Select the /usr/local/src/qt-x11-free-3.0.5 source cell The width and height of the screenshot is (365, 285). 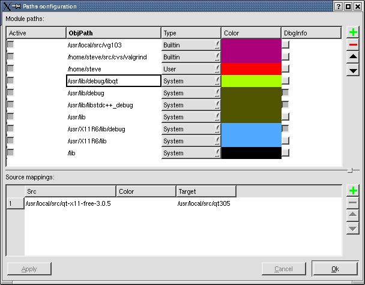pos(69,204)
